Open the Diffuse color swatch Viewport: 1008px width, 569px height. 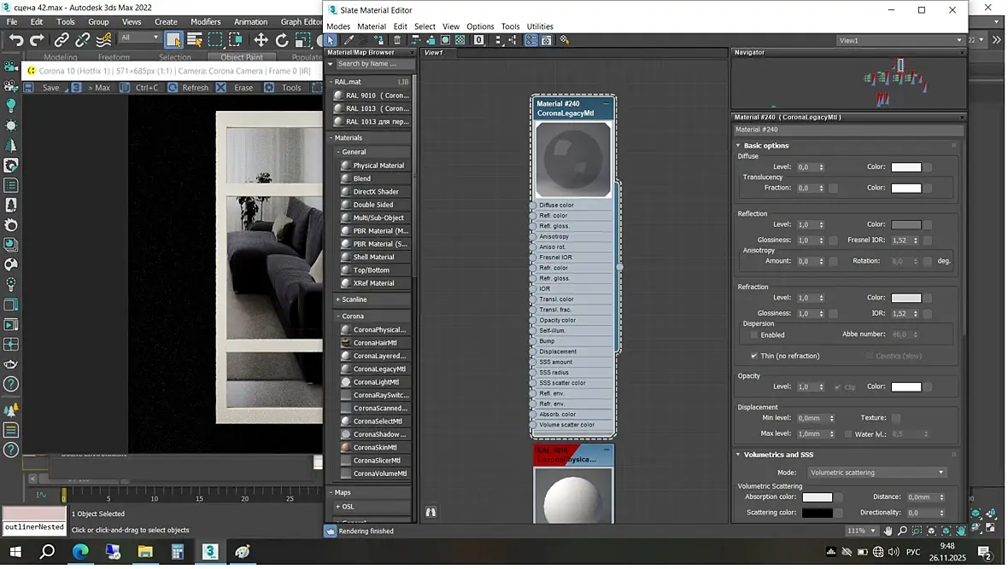[906, 167]
